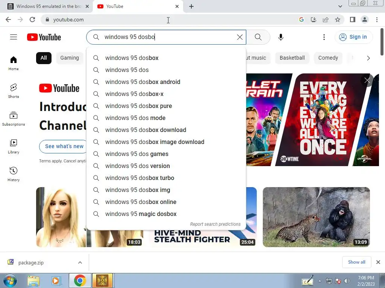385x288 pixels.
Task: Choose suggestion windows 95 dosbox-x
Action: tap(166, 94)
